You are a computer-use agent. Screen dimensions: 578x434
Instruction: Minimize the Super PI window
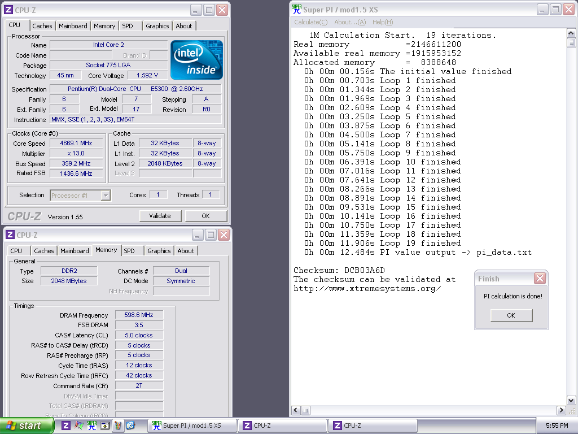click(542, 10)
